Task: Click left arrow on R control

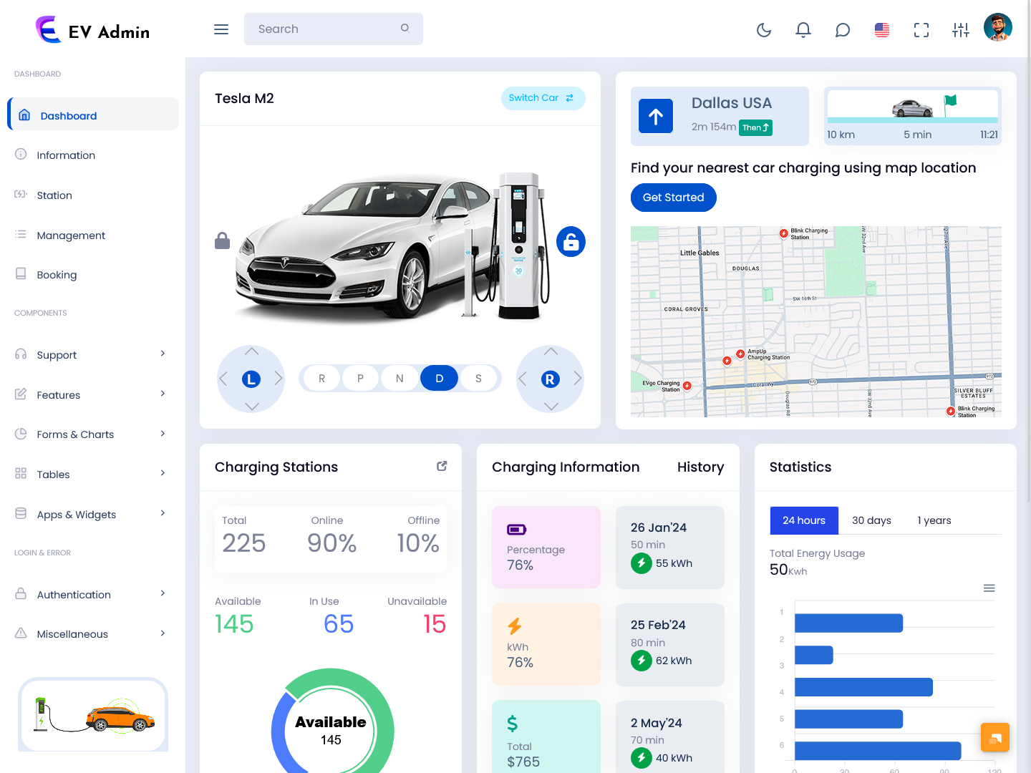Action: click(x=523, y=379)
